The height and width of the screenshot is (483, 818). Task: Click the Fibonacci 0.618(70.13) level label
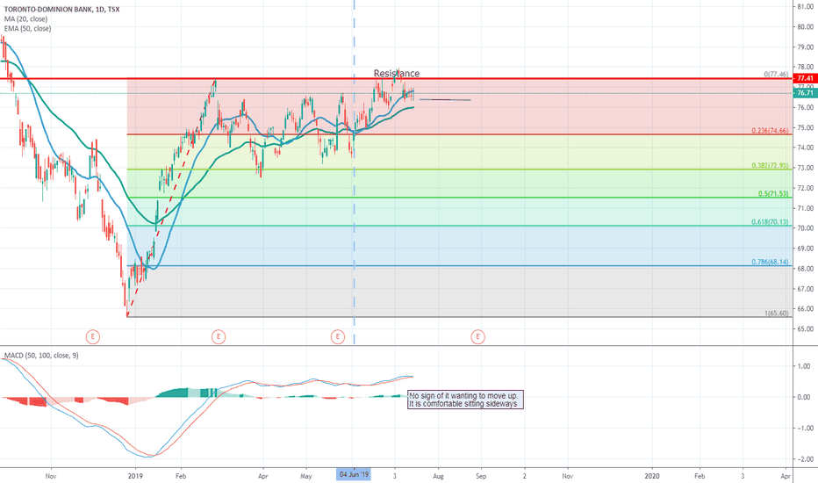(770, 222)
